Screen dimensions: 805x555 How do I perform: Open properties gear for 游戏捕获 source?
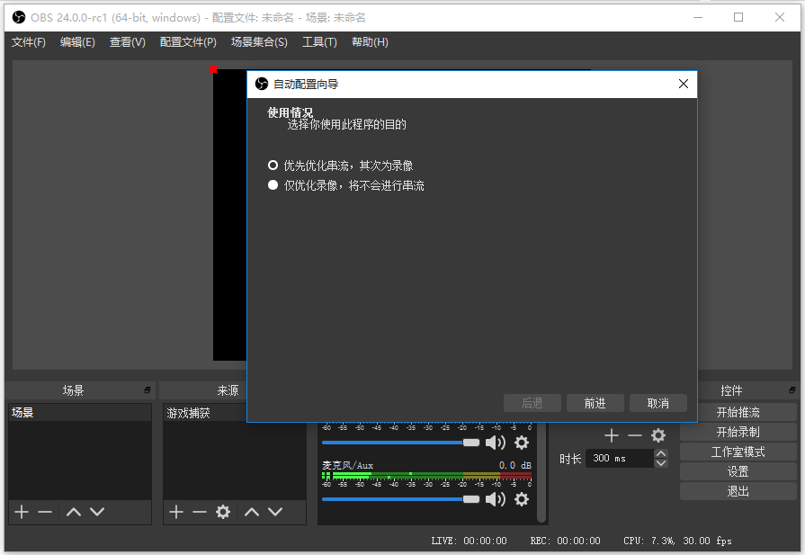pyautogui.click(x=223, y=512)
